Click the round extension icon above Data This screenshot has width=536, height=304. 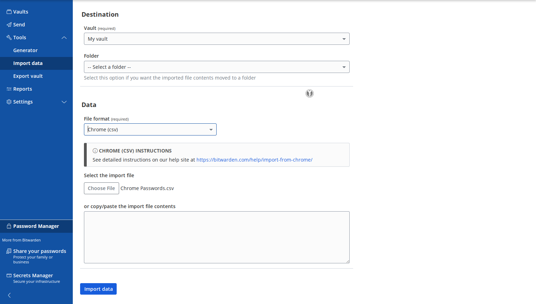pyautogui.click(x=310, y=93)
